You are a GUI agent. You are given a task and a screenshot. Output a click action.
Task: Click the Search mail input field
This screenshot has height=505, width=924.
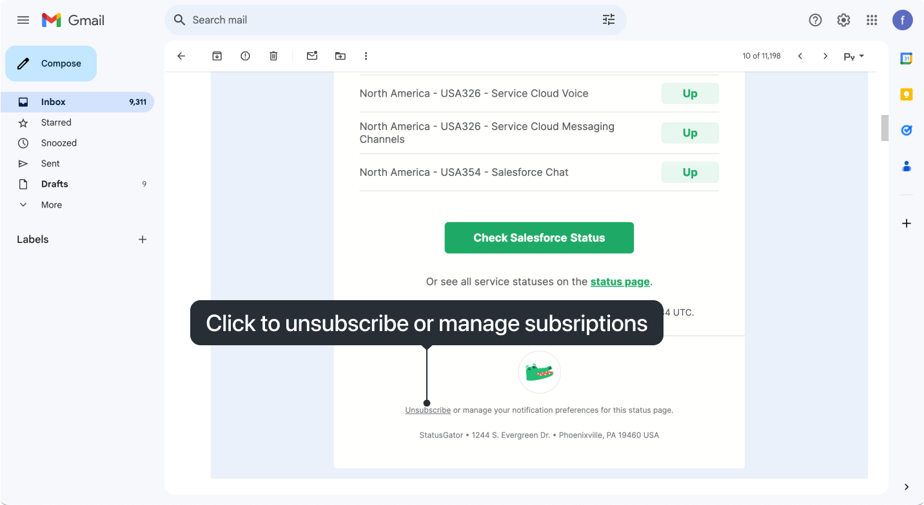387,20
